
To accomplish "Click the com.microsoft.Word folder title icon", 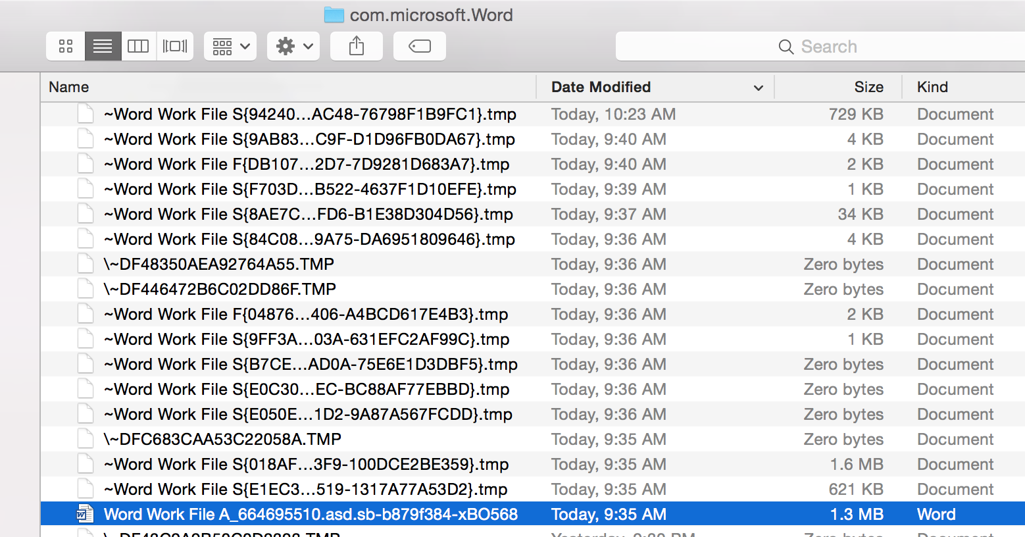I will tap(334, 15).
